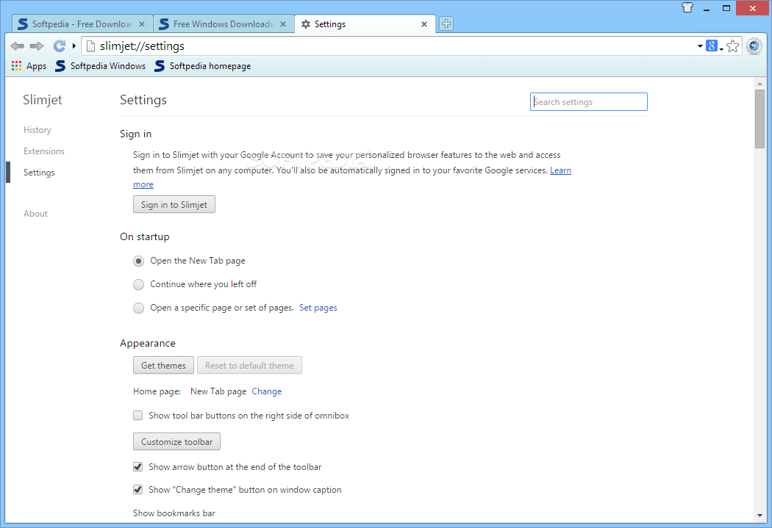This screenshot has height=528, width=772.
Task: Close the Settings tab
Action: point(424,24)
